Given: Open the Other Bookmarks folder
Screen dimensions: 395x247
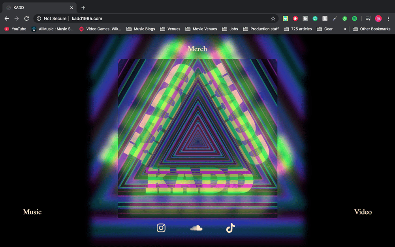Looking at the screenshot, I should pos(371,28).
